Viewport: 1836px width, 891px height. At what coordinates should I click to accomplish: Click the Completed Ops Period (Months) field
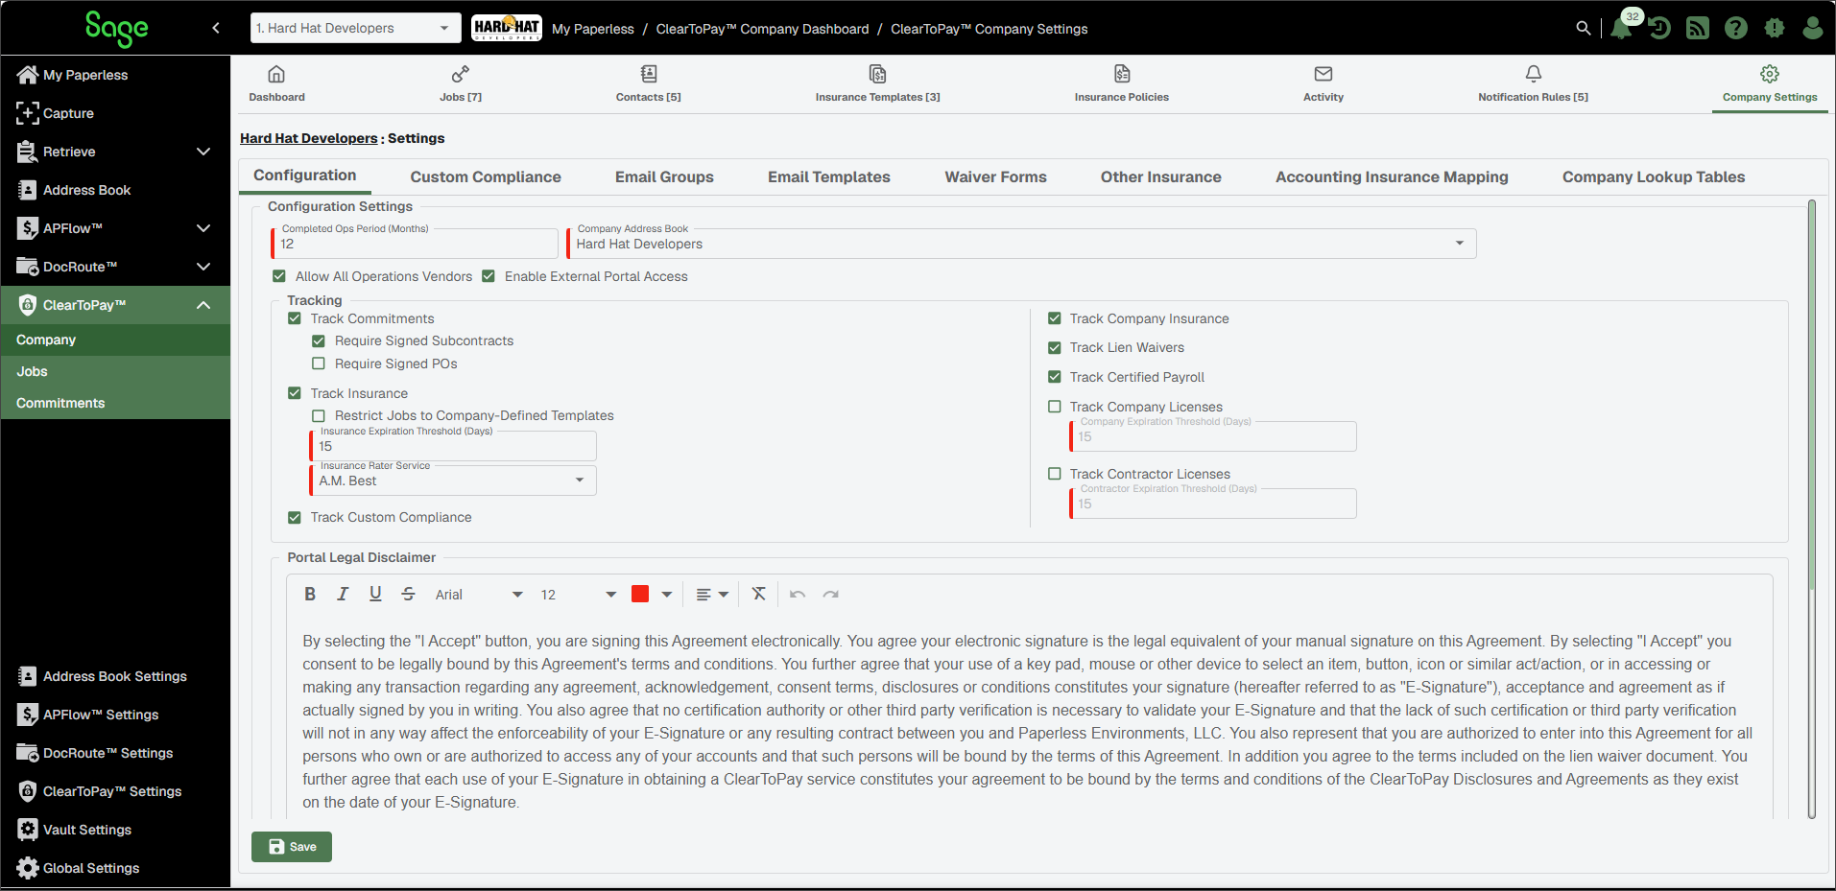pos(415,244)
